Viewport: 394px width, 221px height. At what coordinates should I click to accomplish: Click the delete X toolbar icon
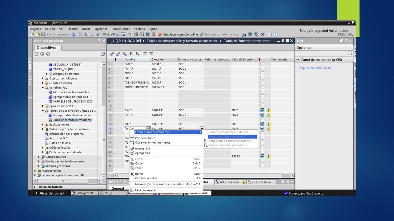(98, 35)
